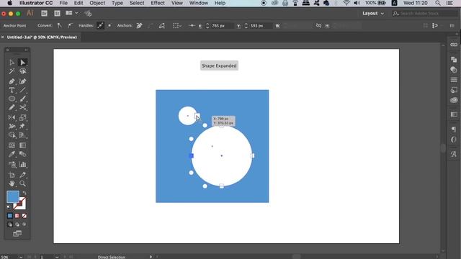Select the Blend tool
Viewport: 461px width, 259px height.
click(22, 154)
